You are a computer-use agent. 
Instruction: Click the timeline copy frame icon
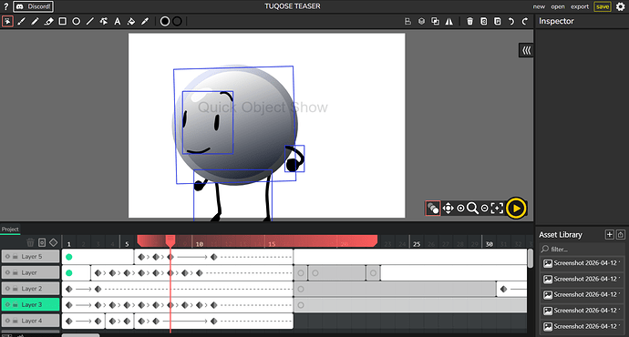click(42, 242)
